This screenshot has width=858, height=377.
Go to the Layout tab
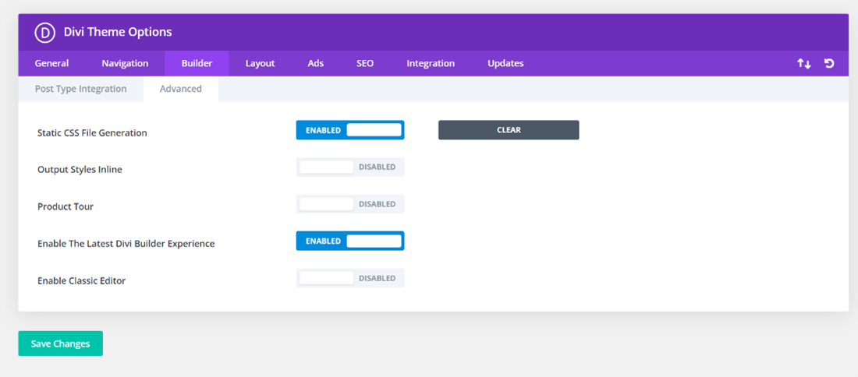click(260, 63)
